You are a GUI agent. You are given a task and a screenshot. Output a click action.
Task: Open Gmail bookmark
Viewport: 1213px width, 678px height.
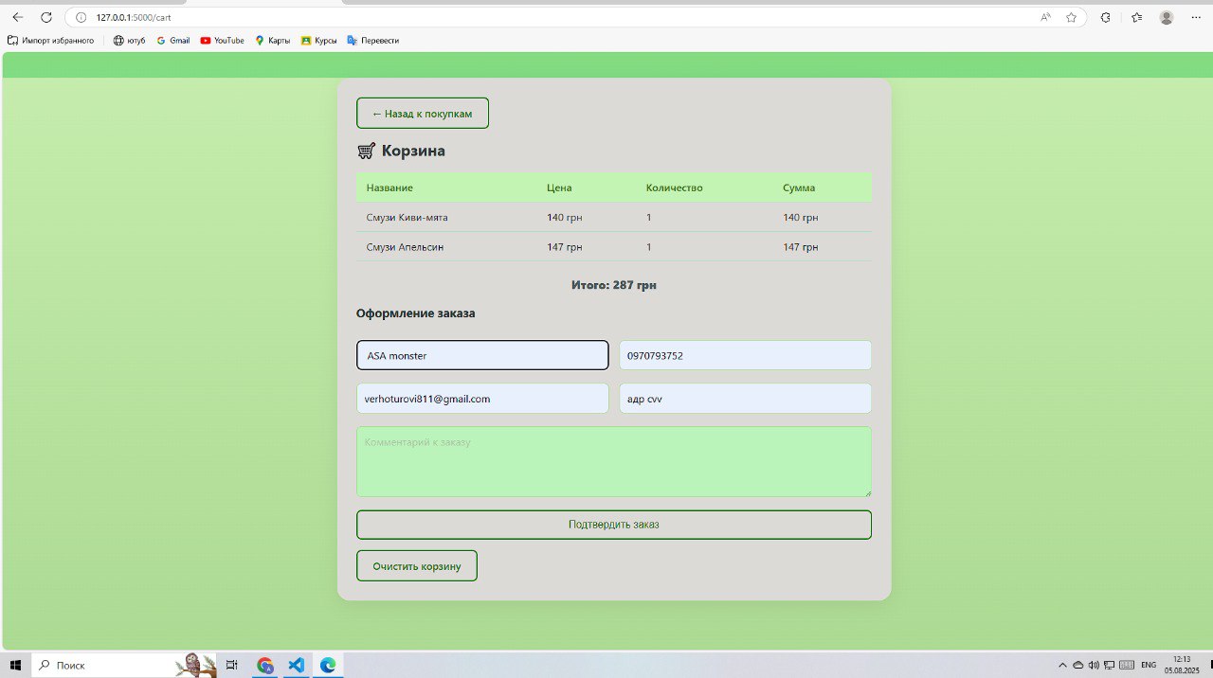pyautogui.click(x=173, y=41)
